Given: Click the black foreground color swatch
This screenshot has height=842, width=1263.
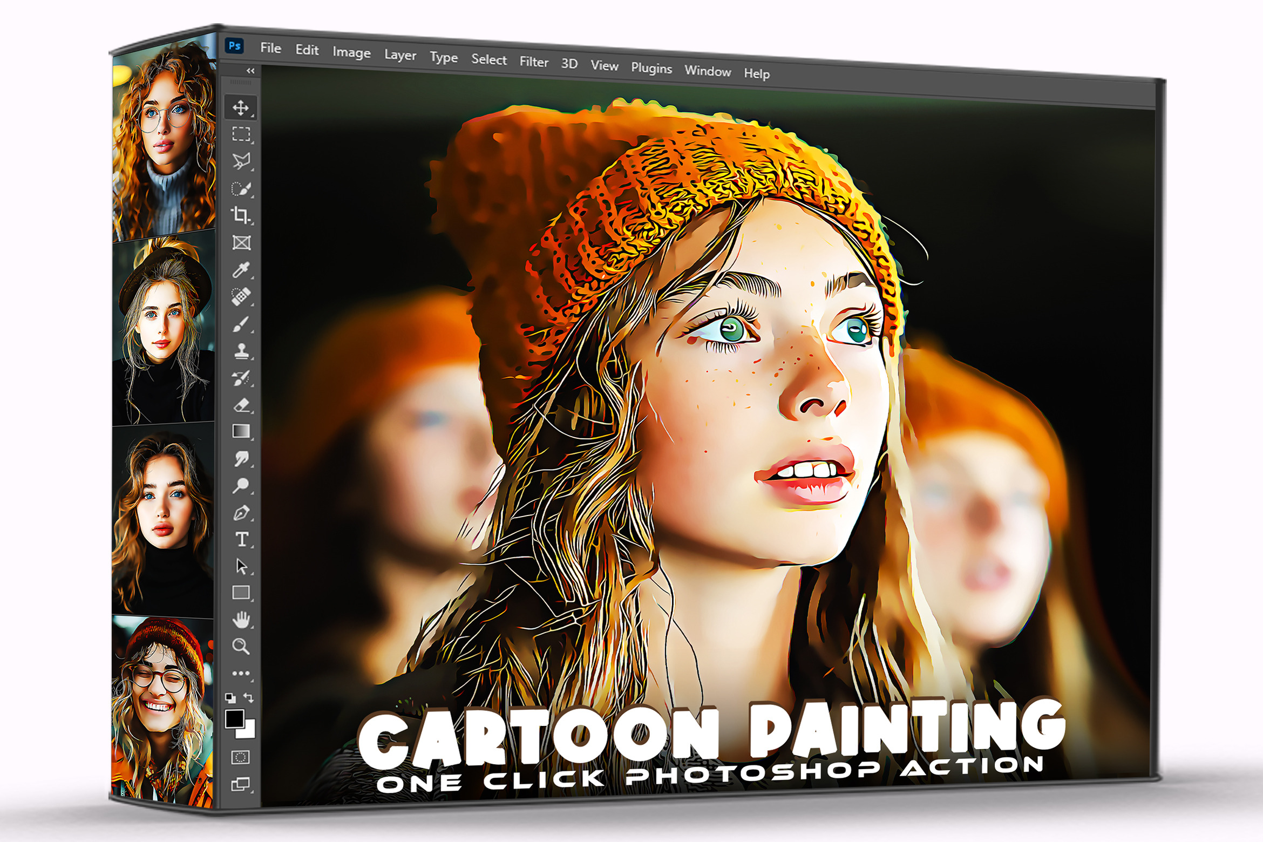Looking at the screenshot, I should click(234, 718).
